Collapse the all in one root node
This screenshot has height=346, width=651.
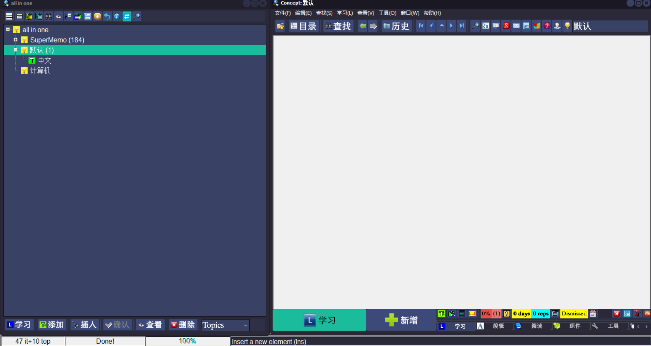point(8,30)
